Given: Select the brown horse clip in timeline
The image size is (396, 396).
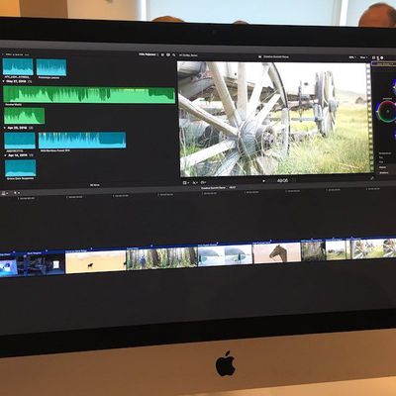Looking at the screenshot, I should click(x=276, y=253).
